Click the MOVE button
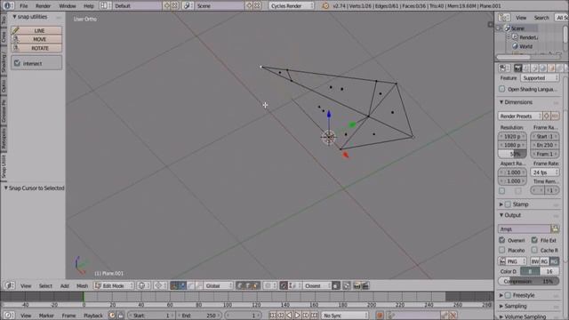 [x=36, y=39]
